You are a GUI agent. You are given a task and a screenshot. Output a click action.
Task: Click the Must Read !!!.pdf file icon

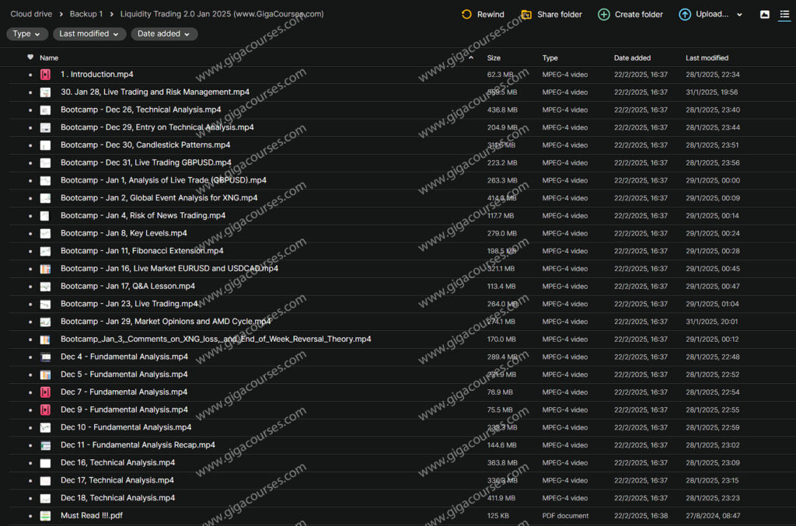46,516
